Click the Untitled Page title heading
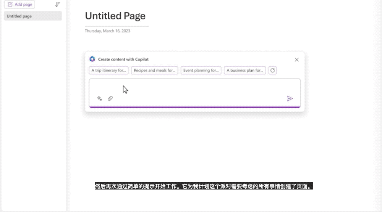The width and height of the screenshot is (382, 212). [x=115, y=16]
